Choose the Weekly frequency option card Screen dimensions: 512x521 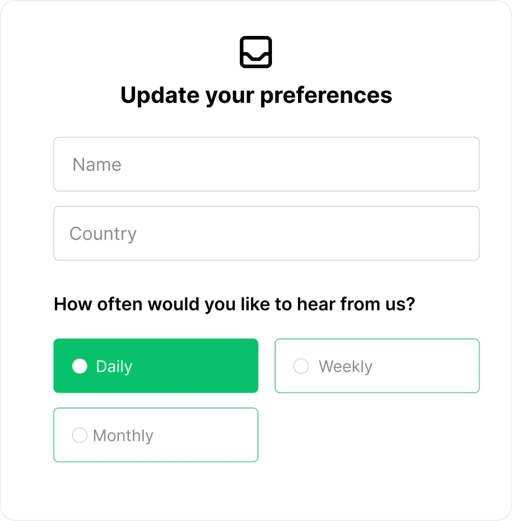[x=377, y=366]
